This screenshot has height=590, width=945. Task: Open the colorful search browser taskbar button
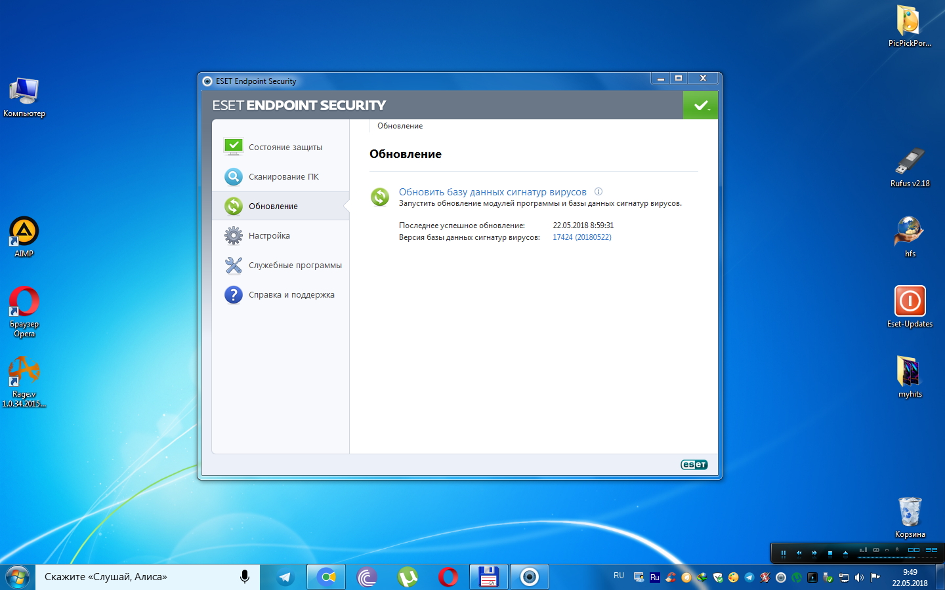click(326, 578)
